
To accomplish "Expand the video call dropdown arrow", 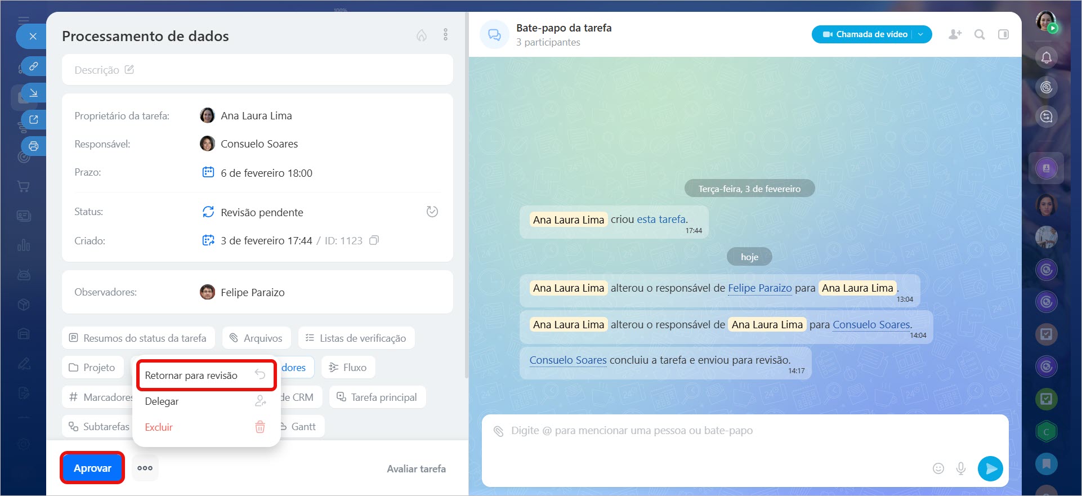I will coord(921,34).
